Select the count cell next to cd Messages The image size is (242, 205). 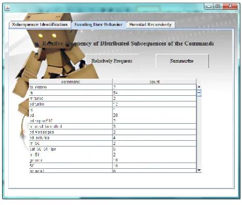154,132
